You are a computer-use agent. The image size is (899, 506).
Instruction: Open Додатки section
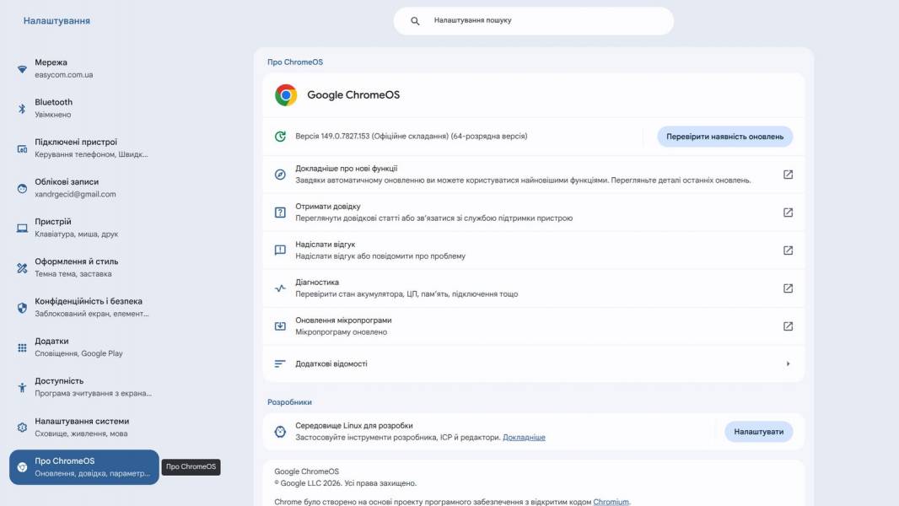[84, 347]
